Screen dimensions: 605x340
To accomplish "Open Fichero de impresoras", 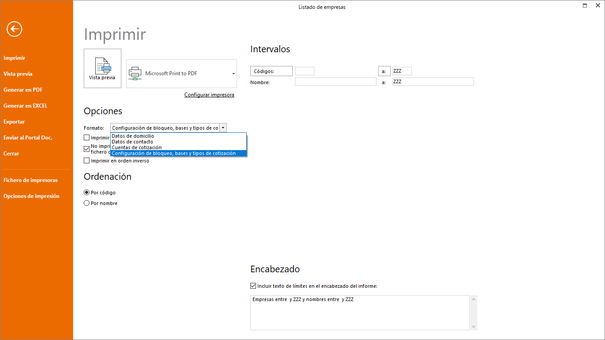I will pos(31,180).
